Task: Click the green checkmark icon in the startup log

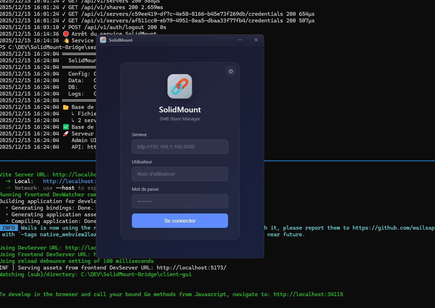Action: coord(66,127)
